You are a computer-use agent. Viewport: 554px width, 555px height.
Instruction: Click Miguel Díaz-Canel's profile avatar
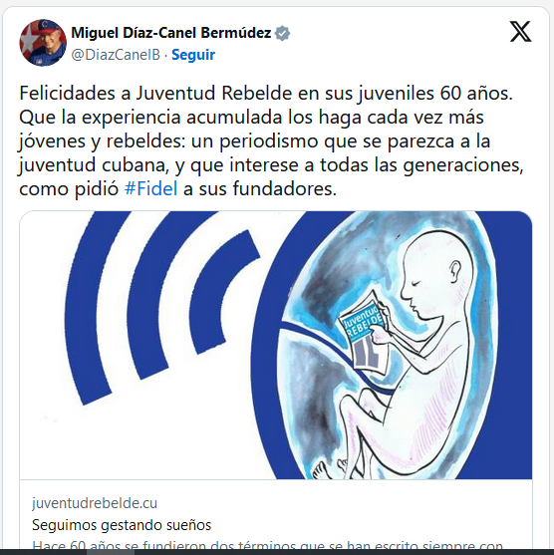click(43, 43)
